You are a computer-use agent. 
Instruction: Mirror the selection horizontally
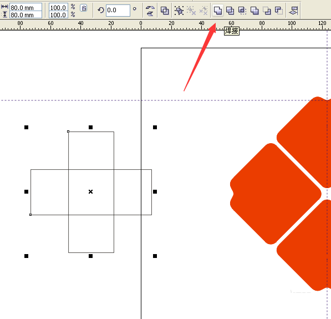(x=150, y=8)
